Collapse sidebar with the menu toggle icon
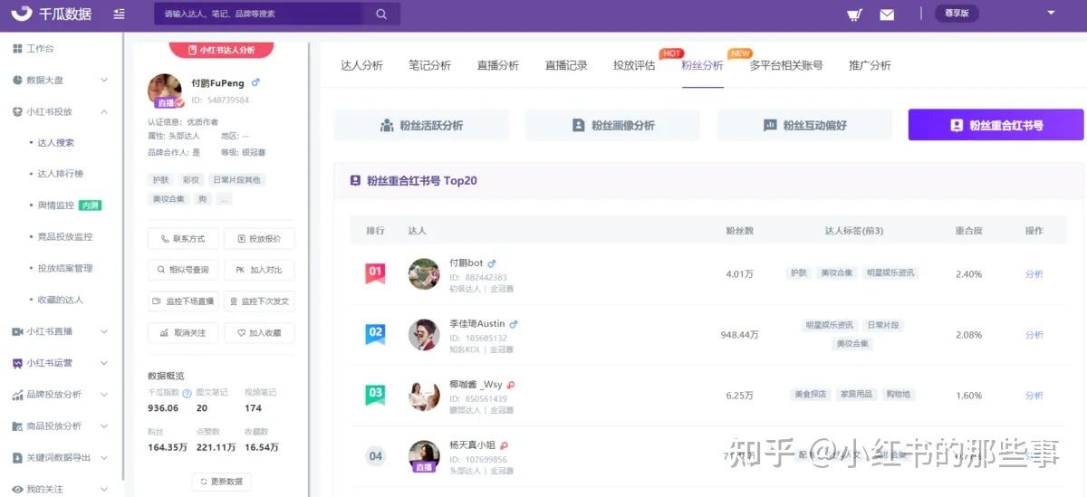The width and height of the screenshot is (1087, 497). [120, 14]
